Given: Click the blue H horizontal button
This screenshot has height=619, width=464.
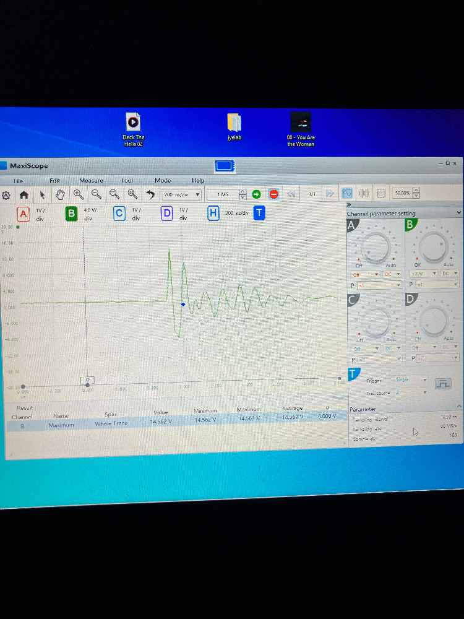Looking at the screenshot, I should [x=213, y=213].
